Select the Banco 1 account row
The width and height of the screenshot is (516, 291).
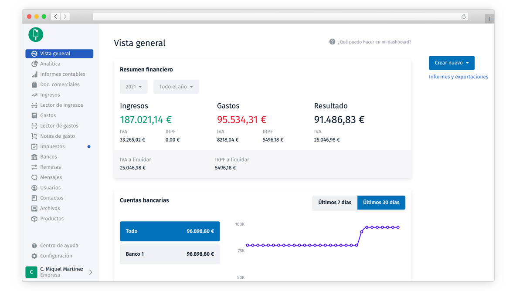(170, 254)
